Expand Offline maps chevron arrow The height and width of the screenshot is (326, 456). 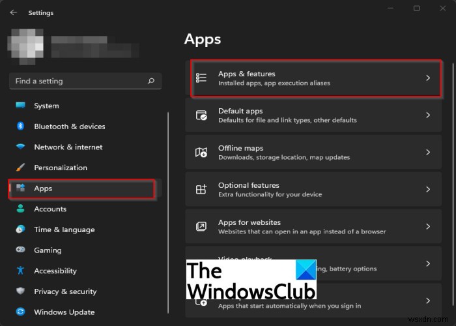tap(428, 152)
